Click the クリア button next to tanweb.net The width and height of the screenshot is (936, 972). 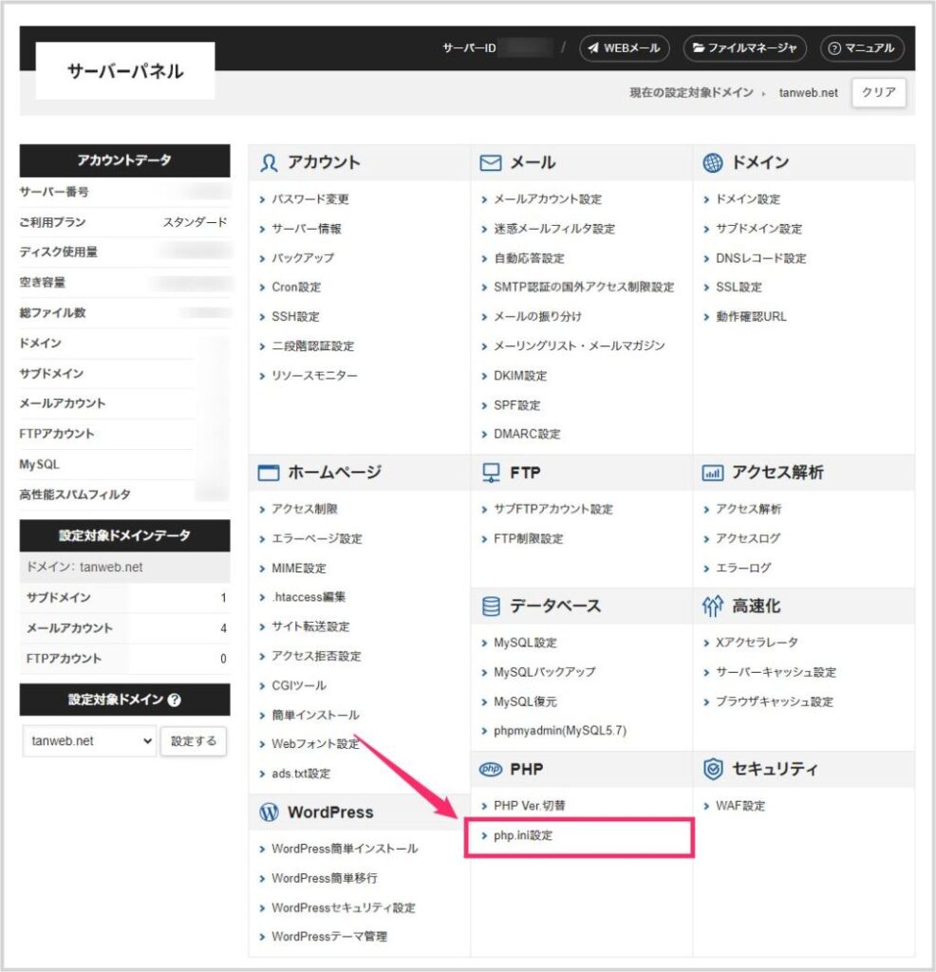pos(878,93)
